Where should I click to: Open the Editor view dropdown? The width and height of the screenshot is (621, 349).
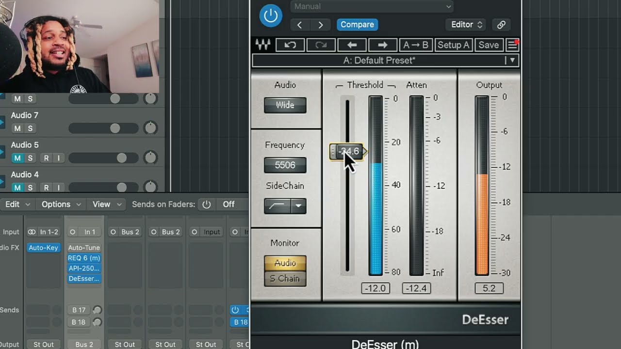pyautogui.click(x=465, y=25)
